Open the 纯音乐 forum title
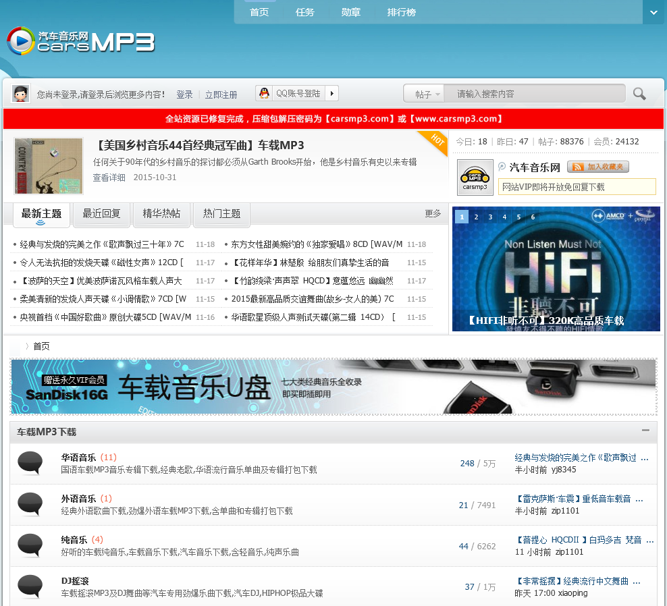Image resolution: width=667 pixels, height=606 pixels. 74,540
